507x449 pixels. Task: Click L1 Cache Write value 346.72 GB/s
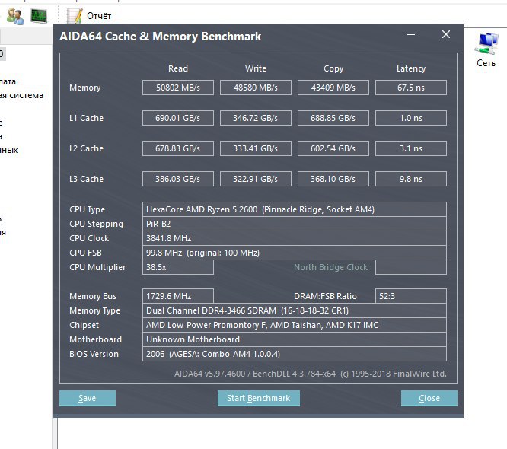[x=256, y=118]
